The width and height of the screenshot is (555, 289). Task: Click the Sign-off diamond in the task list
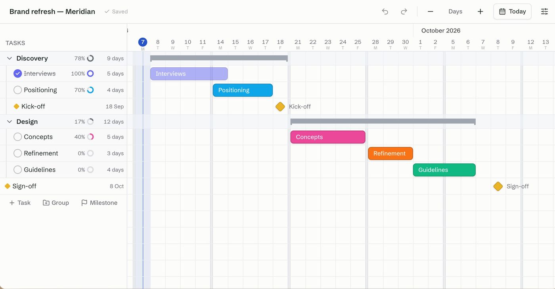[7, 186]
